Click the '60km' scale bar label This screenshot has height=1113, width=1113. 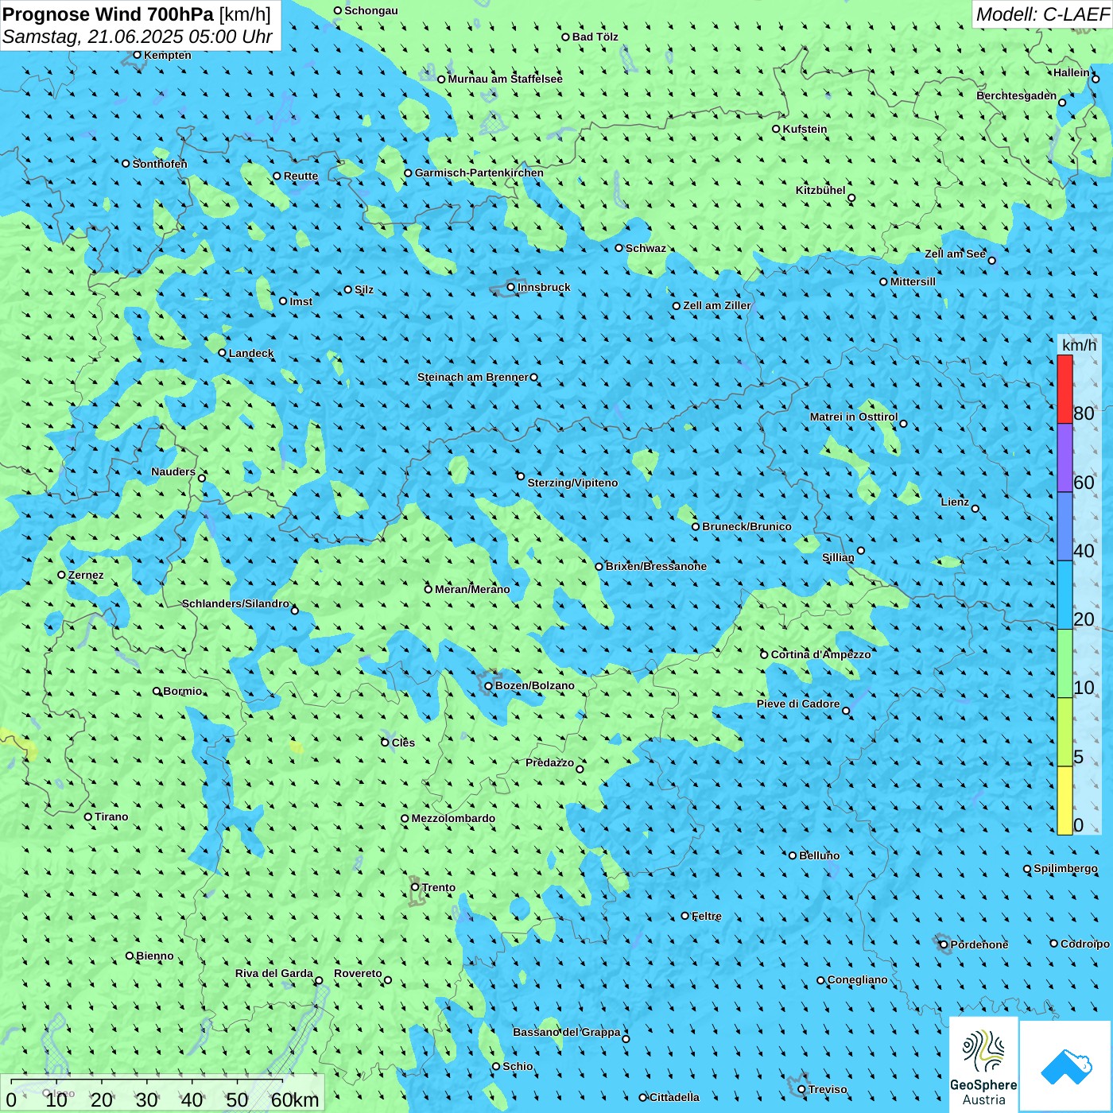(x=295, y=1099)
